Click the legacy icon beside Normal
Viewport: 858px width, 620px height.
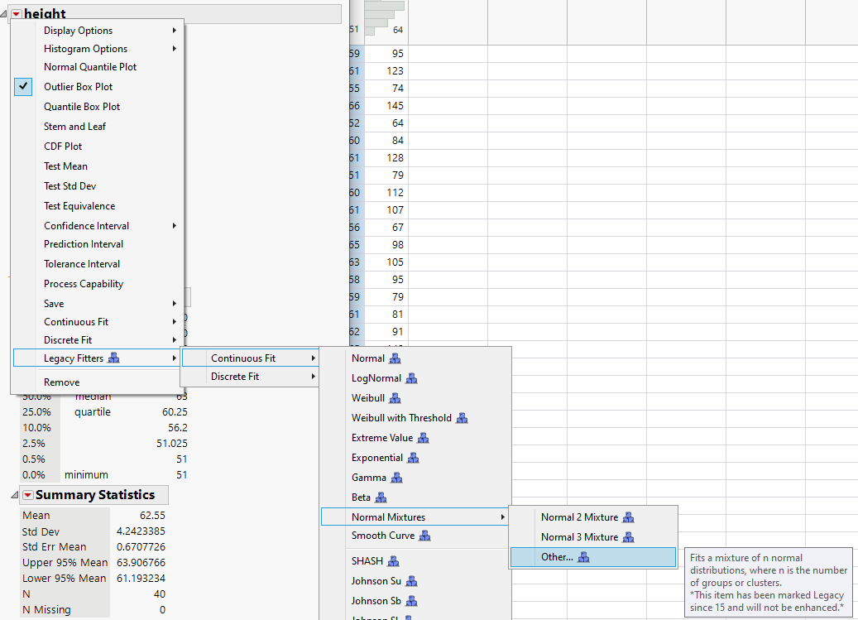394,358
